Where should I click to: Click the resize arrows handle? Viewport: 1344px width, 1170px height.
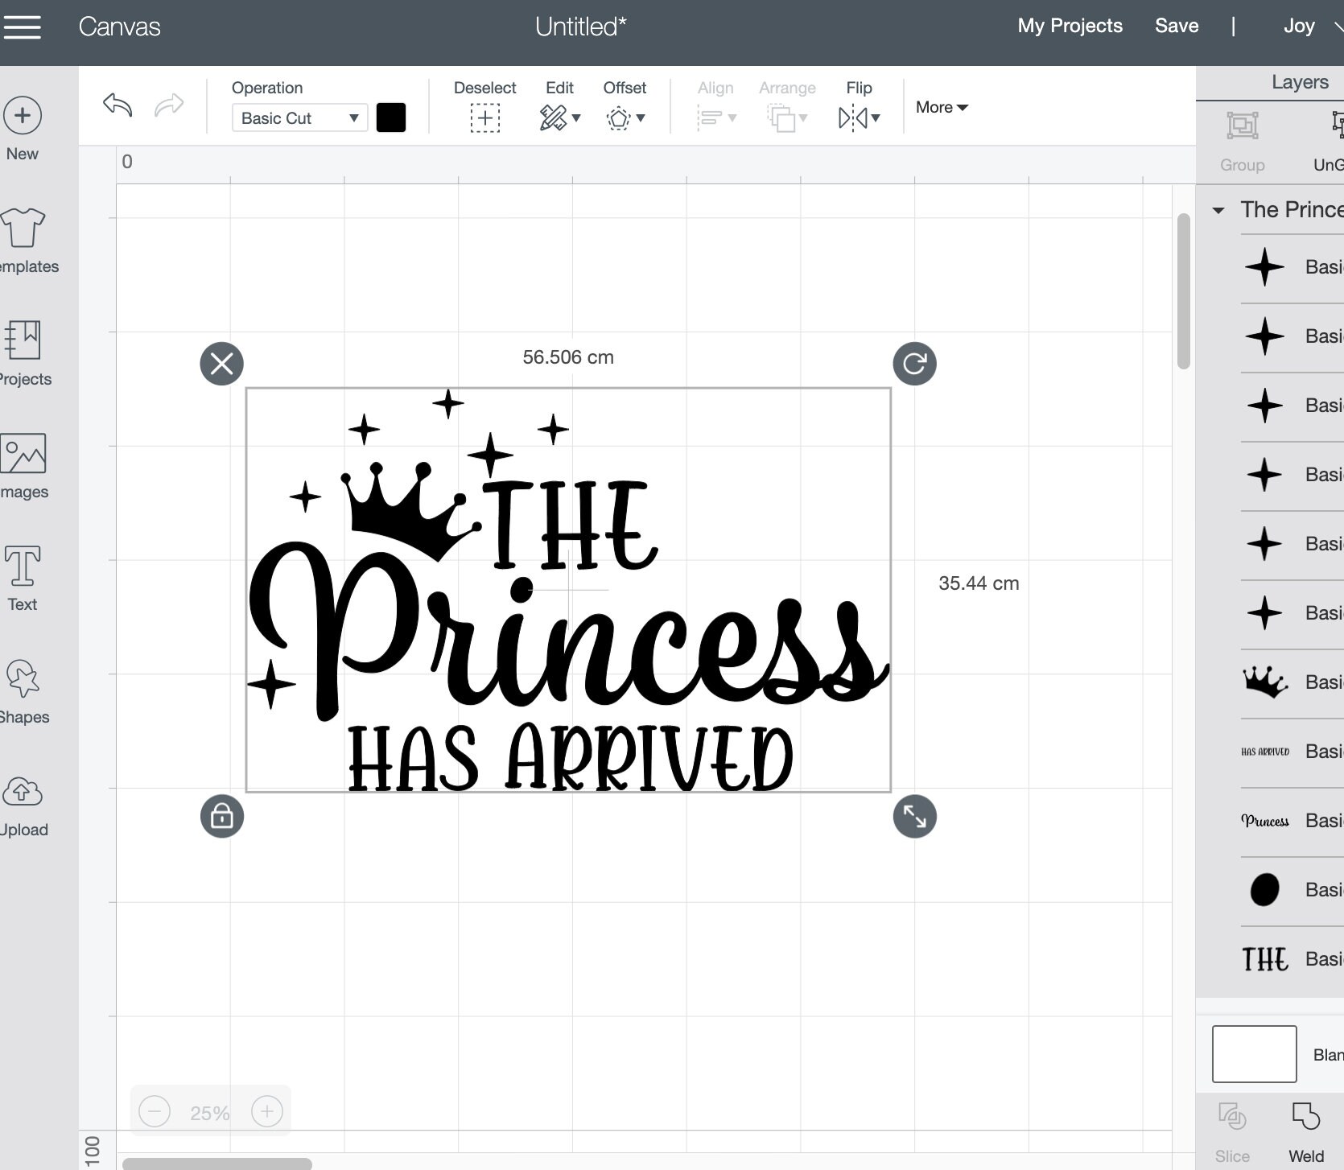915,817
